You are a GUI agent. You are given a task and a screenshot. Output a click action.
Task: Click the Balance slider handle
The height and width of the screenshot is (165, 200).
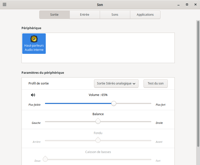coord(98,121)
